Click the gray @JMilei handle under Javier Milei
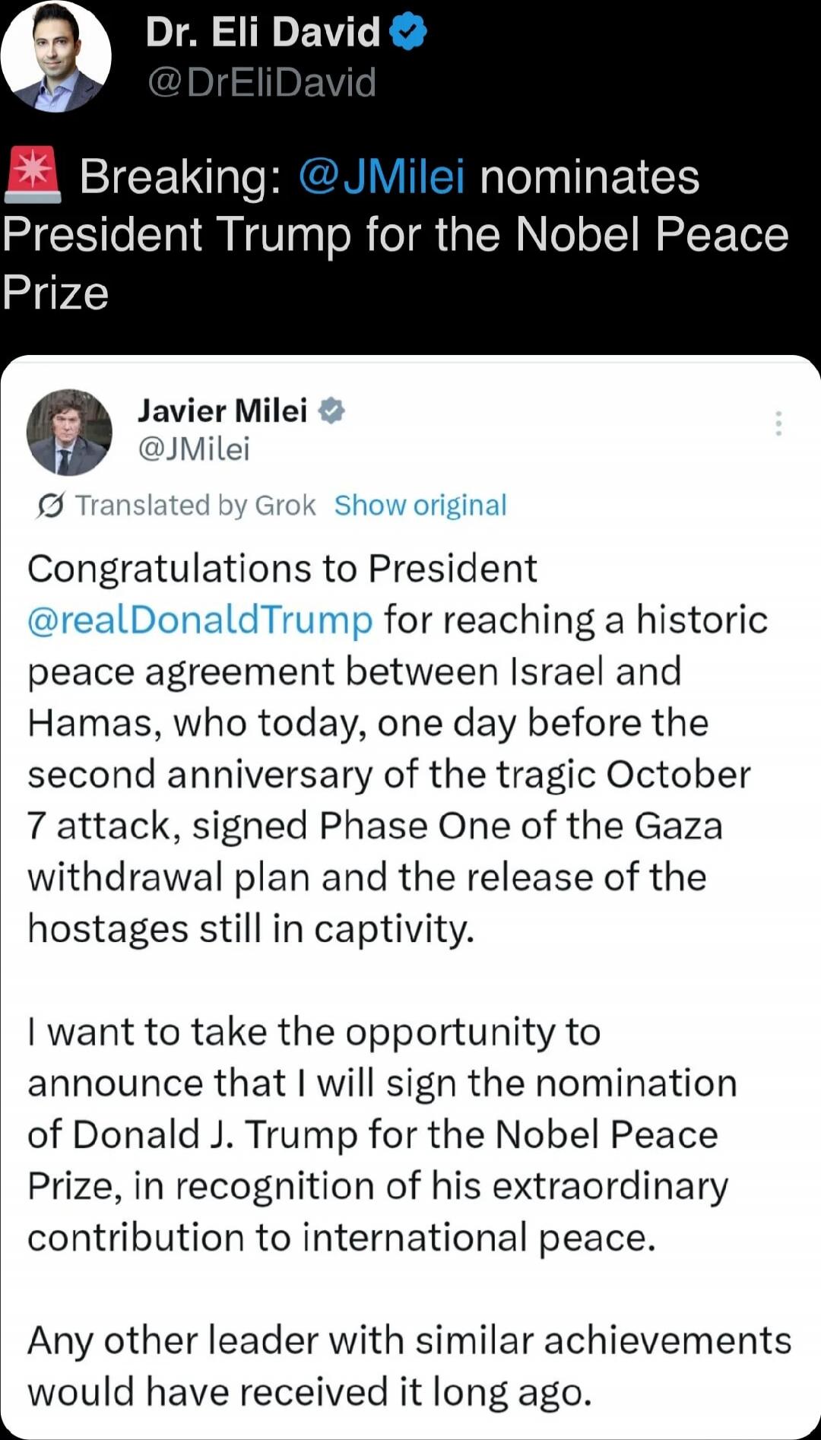This screenshot has width=821, height=1440. [194, 449]
